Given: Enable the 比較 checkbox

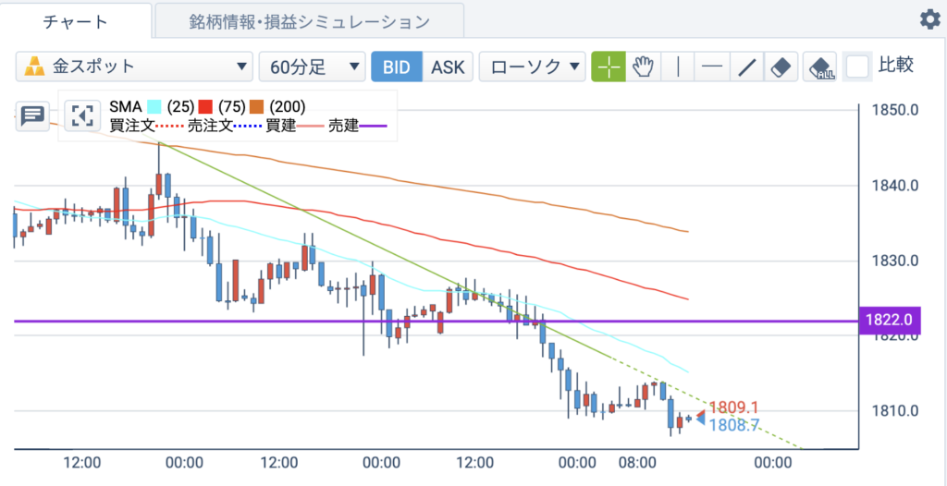Looking at the screenshot, I should click(x=857, y=67).
